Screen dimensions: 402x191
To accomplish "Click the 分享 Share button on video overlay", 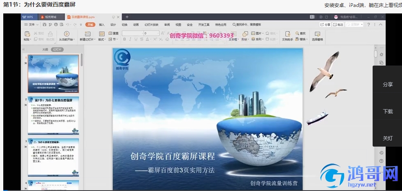I will [x=388, y=84].
